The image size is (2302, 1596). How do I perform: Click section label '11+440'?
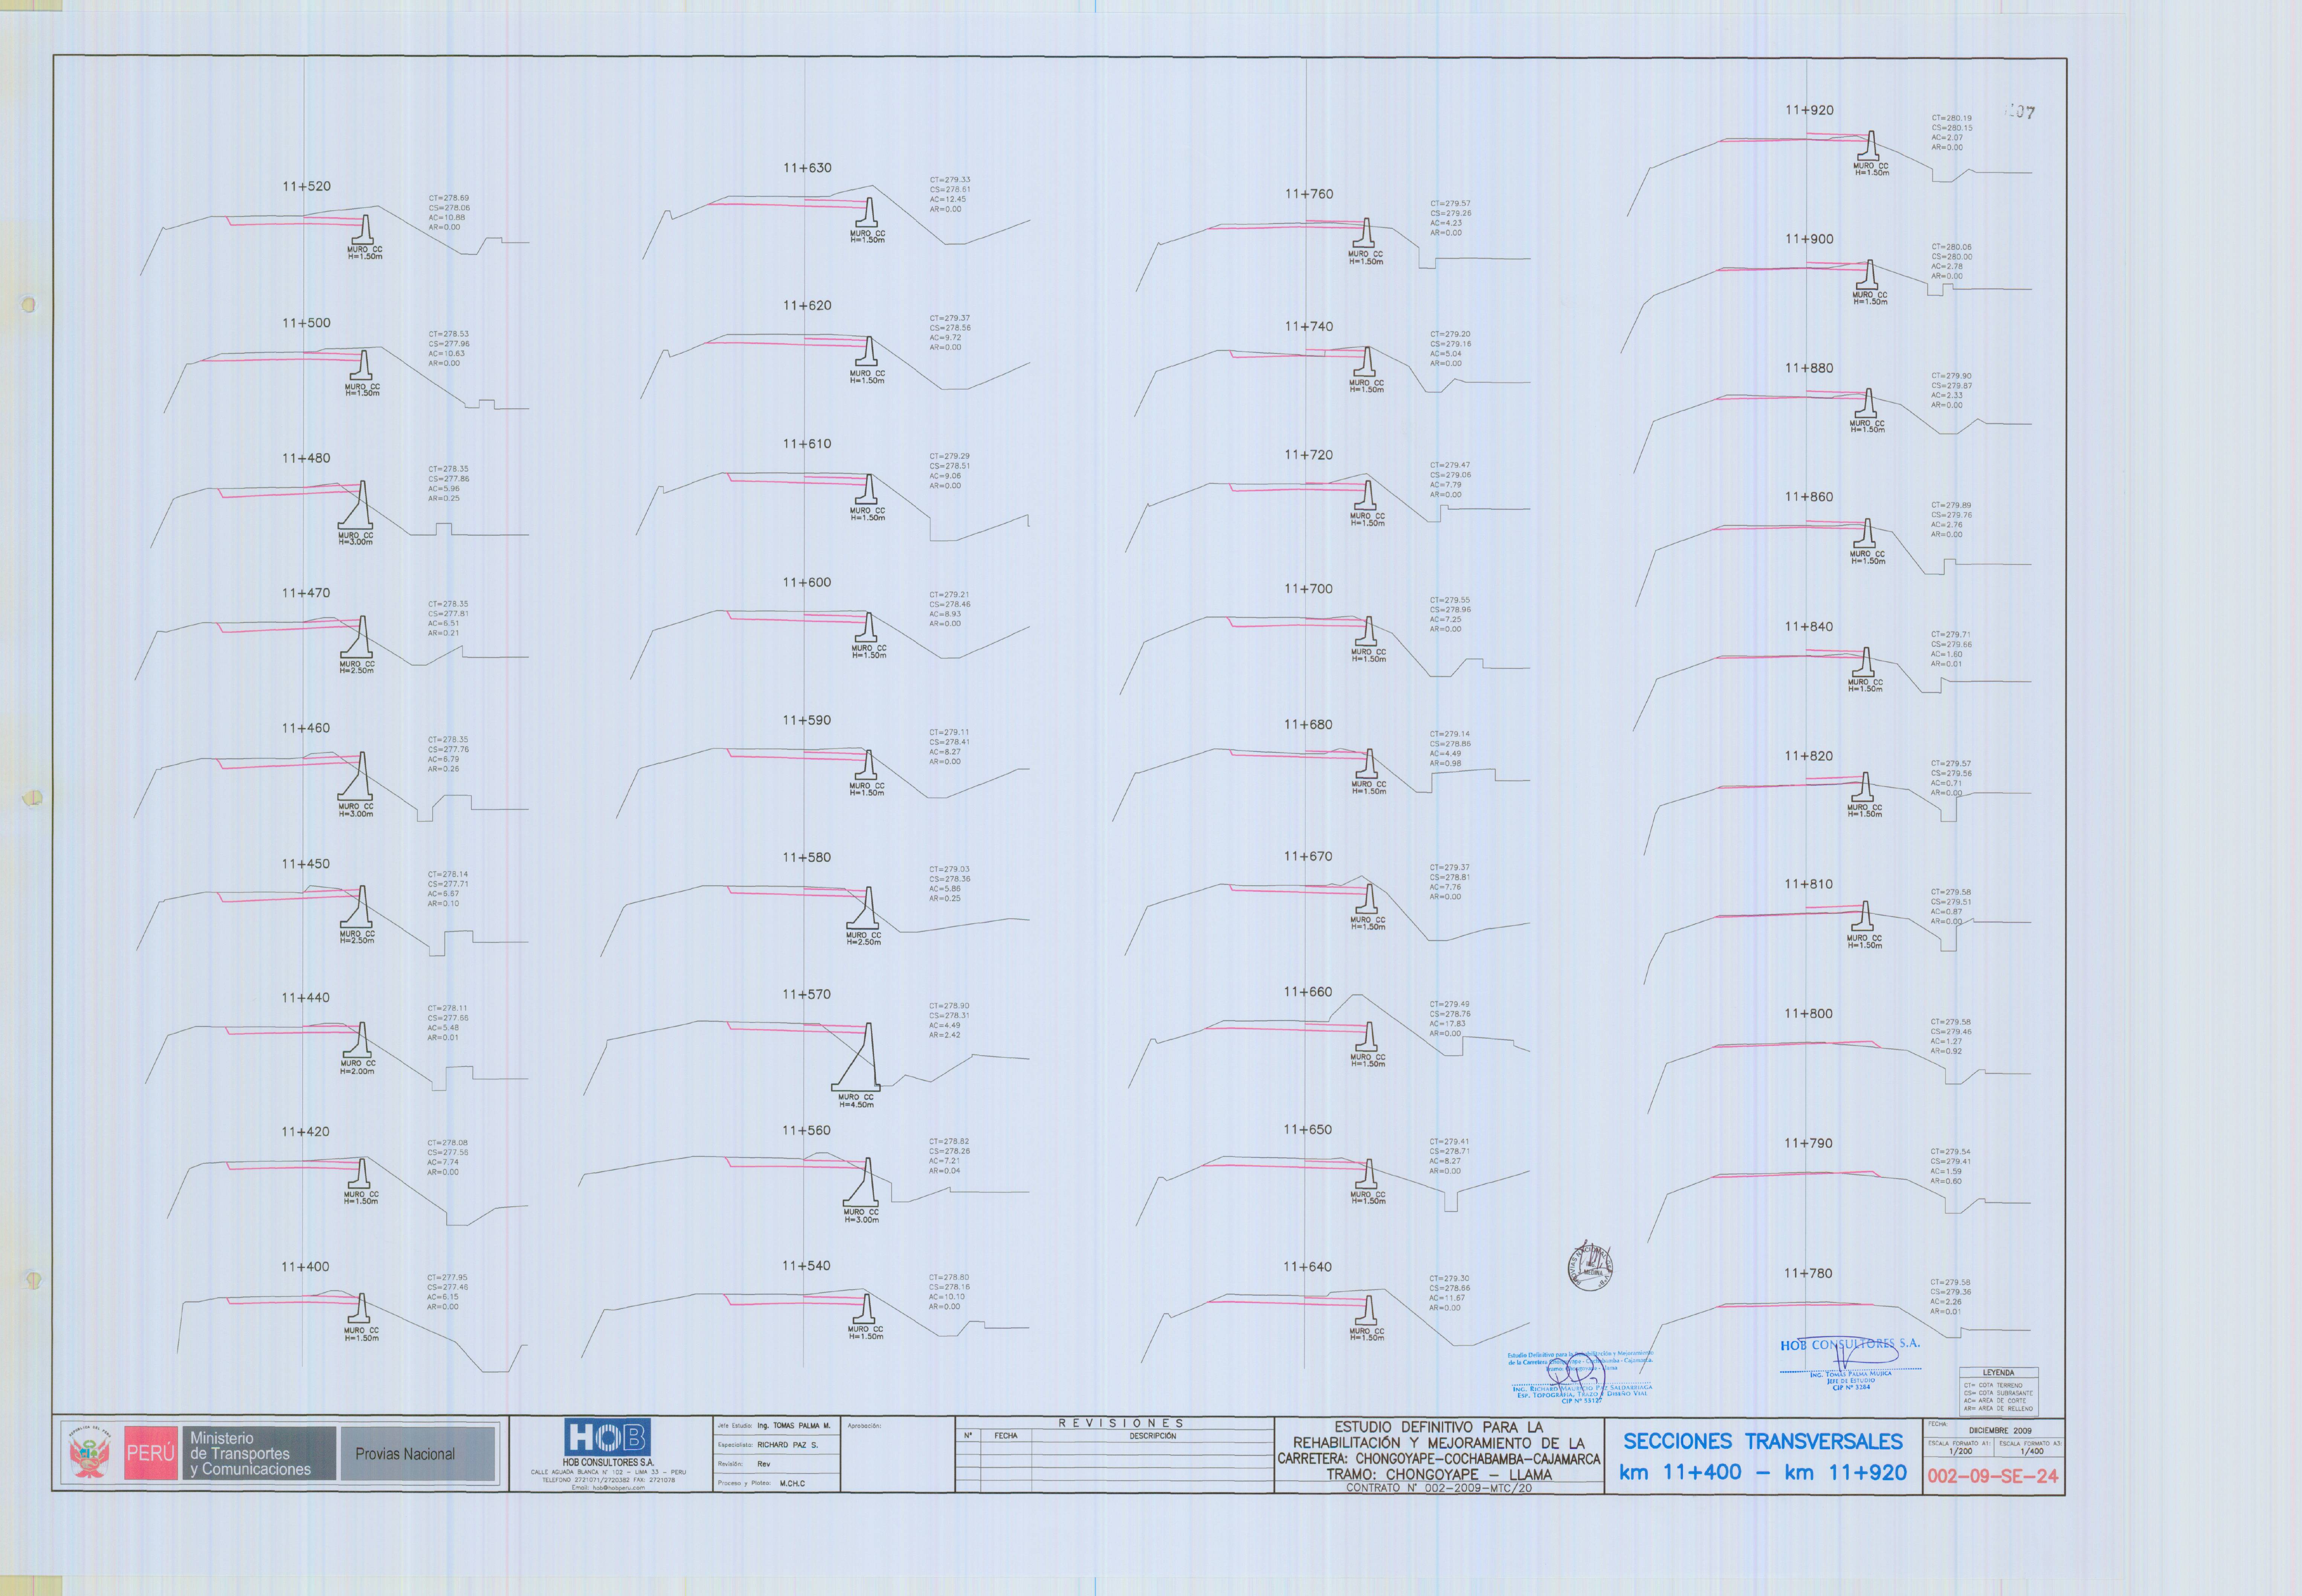pyautogui.click(x=306, y=998)
